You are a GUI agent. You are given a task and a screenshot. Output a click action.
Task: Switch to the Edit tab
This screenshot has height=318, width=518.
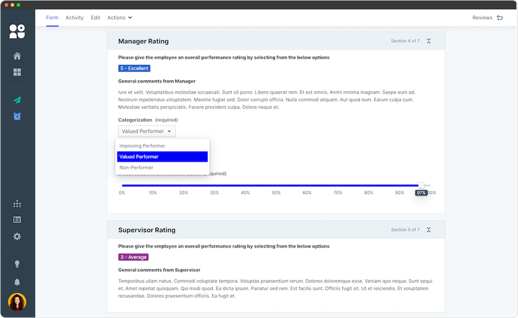(x=95, y=18)
